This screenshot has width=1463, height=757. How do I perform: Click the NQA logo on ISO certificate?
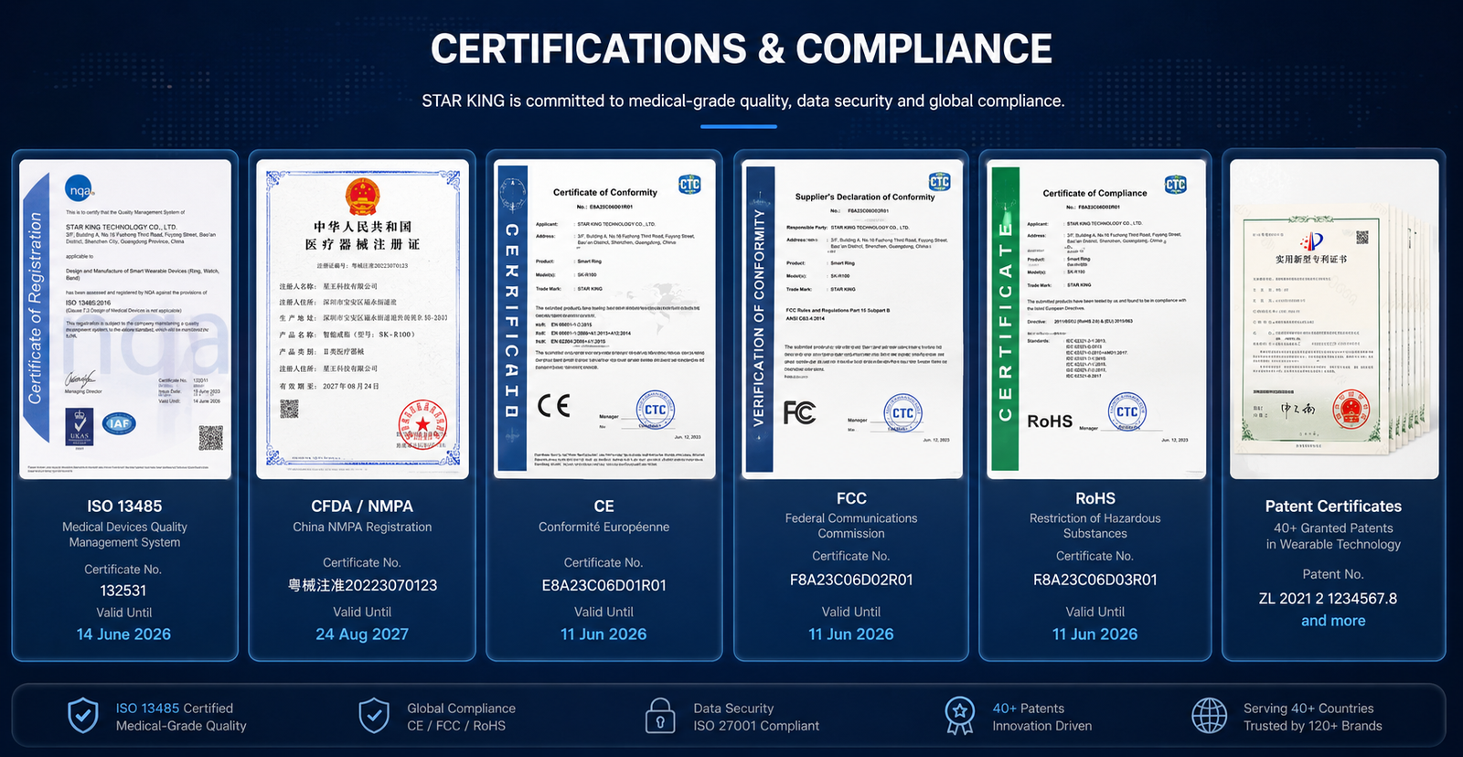point(80,189)
